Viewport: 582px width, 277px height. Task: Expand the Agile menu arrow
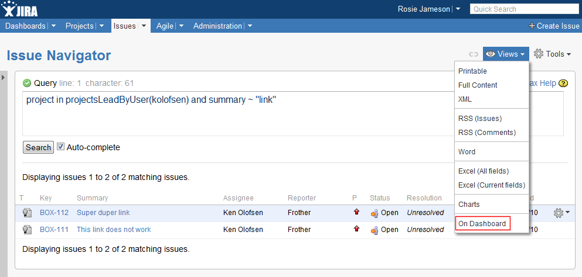(181, 26)
